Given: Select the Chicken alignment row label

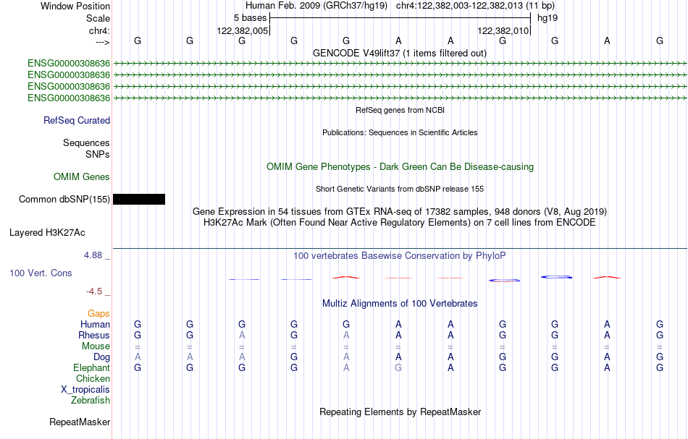Looking at the screenshot, I should pos(93,378).
